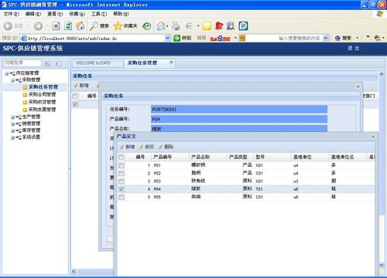Open the 工具 menu
Screen dimensions: 387x278
click(x=99, y=14)
